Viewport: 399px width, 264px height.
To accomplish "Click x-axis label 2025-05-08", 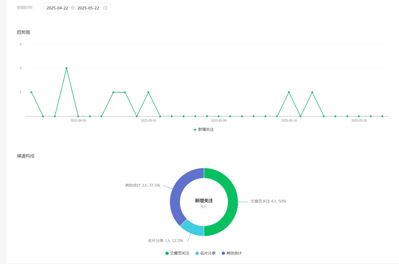I will click(219, 121).
